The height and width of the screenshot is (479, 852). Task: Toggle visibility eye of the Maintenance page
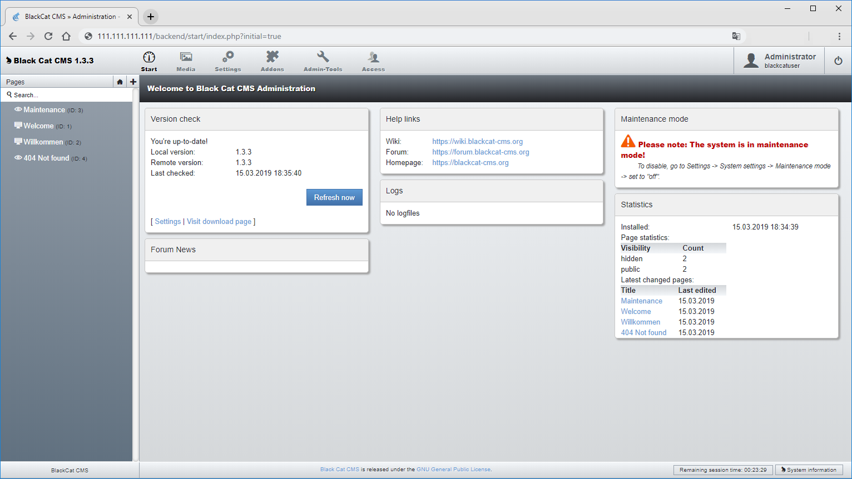[17, 109]
